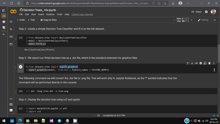Open more cell actions menu
Image resolution: width=220 pixels, height=124 pixels.
(x=214, y=63)
